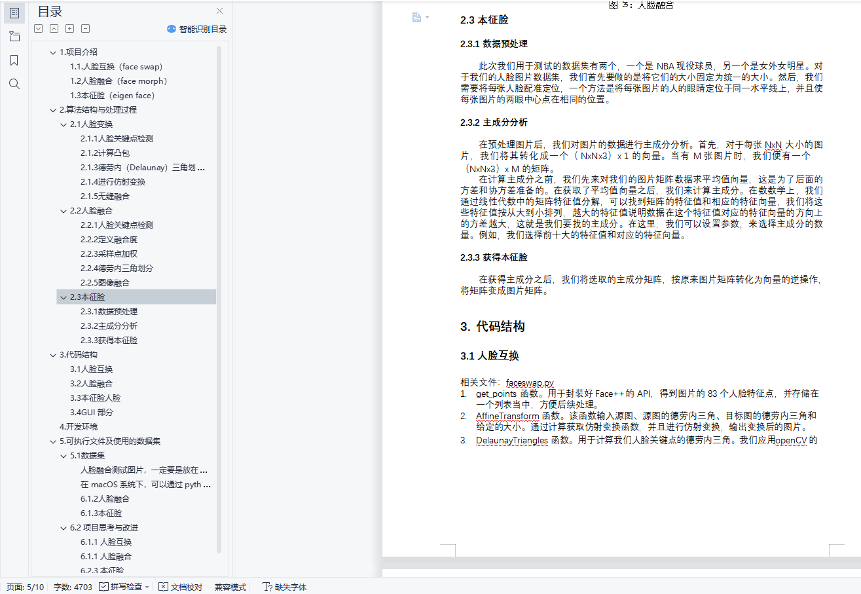Select 3.4GUI 部分 in the outline
Viewport: 861px width, 594px height.
(x=91, y=413)
